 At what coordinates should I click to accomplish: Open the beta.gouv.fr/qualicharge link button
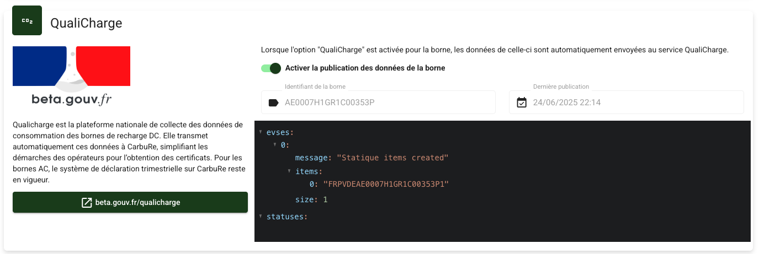coord(130,202)
